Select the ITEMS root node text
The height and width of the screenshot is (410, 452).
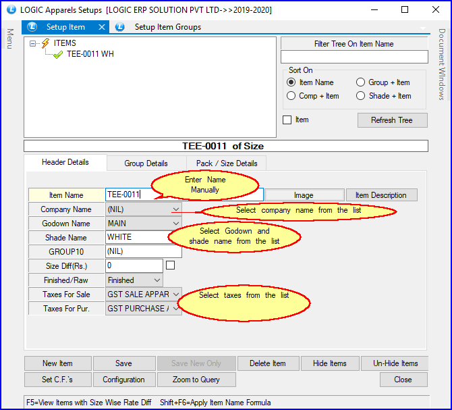pyautogui.click(x=65, y=43)
